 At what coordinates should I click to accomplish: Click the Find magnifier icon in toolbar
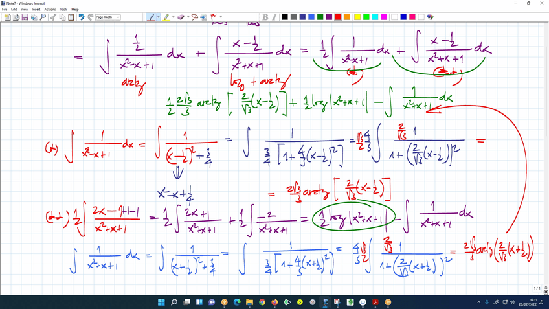(x=43, y=17)
